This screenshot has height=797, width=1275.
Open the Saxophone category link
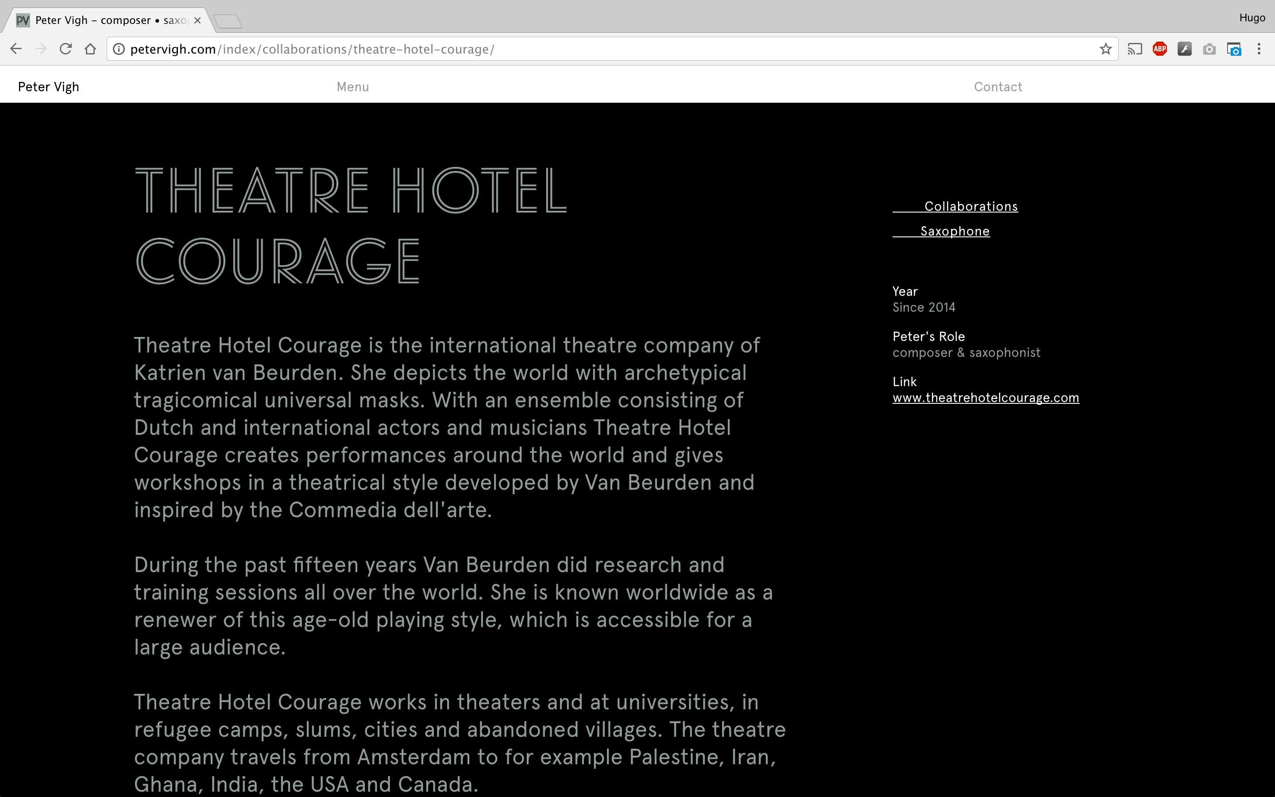pos(941,231)
